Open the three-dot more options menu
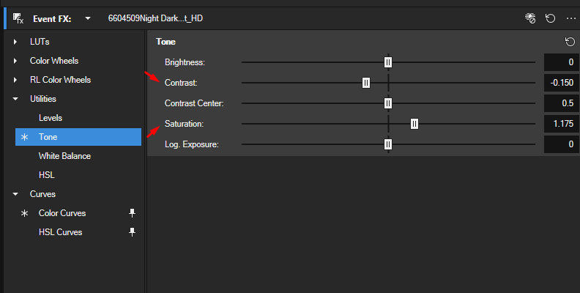 [571, 18]
